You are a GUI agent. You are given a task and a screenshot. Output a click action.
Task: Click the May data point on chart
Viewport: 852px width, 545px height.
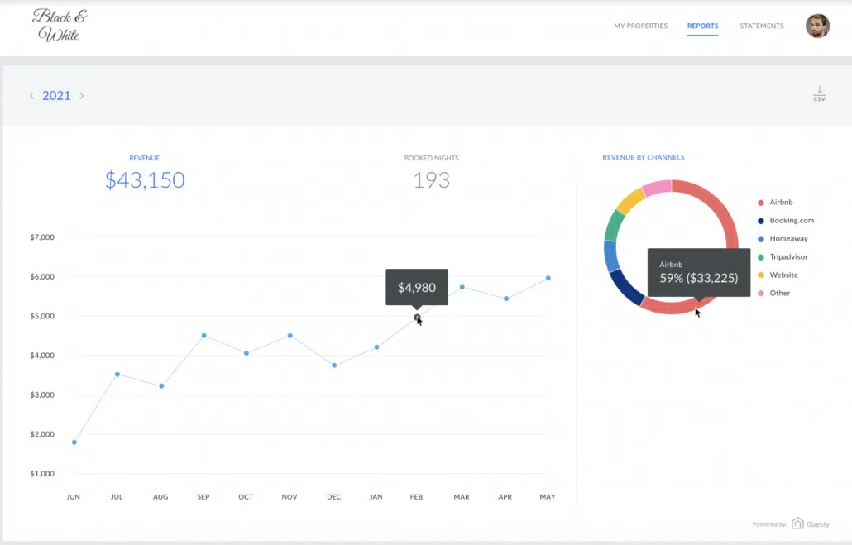[x=548, y=278]
